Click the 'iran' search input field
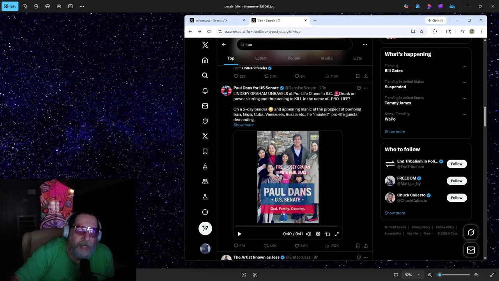The height and width of the screenshot is (281, 499). (x=294, y=44)
